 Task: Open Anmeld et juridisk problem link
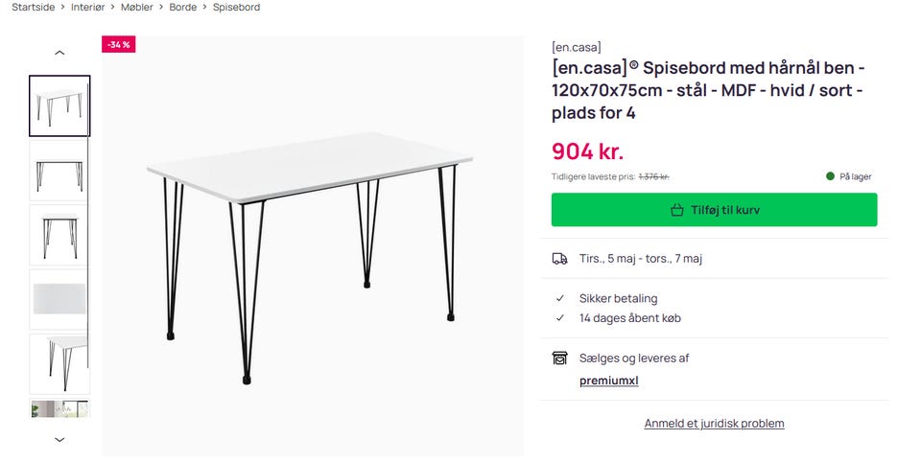coord(714,424)
